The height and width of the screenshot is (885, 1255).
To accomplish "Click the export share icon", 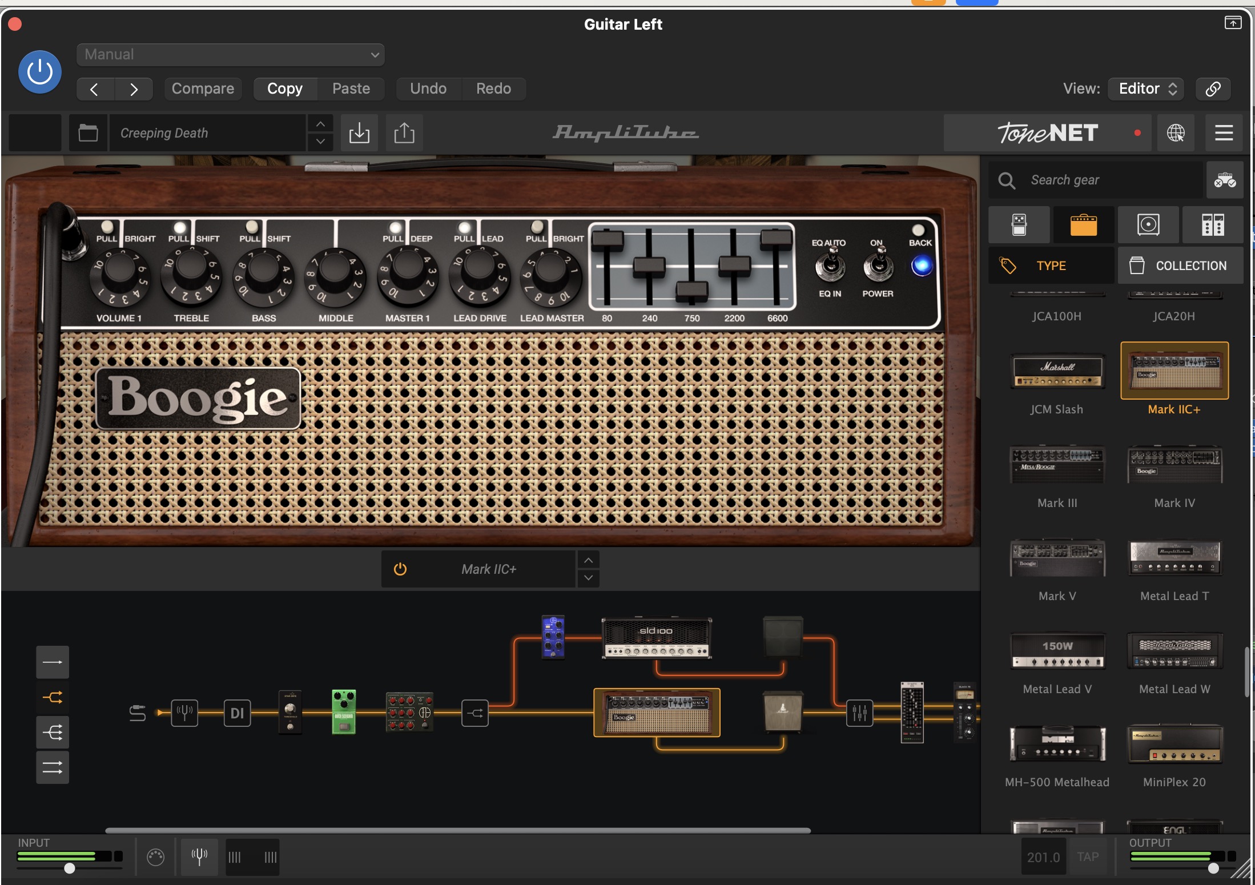I will point(404,133).
